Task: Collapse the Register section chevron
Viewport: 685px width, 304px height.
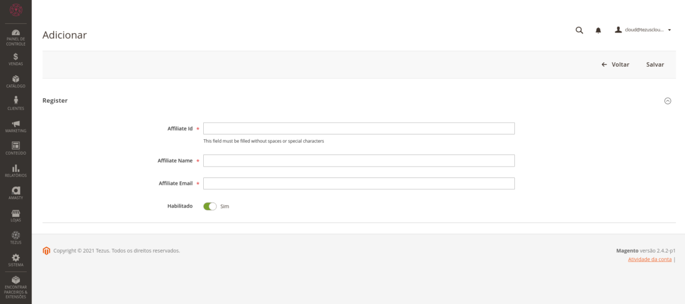Action: tap(667, 101)
